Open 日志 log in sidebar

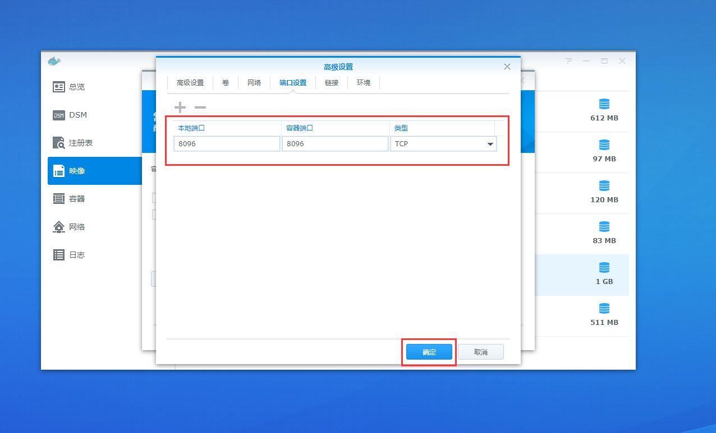[76, 255]
